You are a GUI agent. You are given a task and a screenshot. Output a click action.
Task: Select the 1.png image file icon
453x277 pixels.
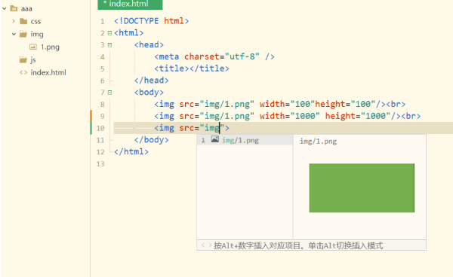pyautogui.click(x=33, y=47)
